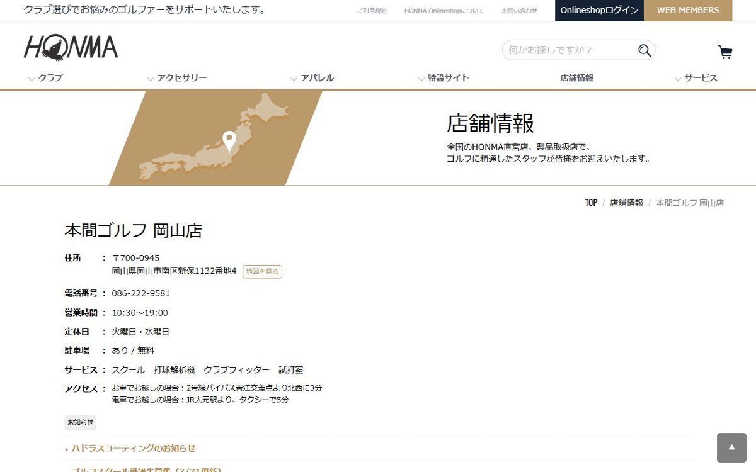Expand the アパレル menu
The width and height of the screenshot is (756, 472).
312,78
